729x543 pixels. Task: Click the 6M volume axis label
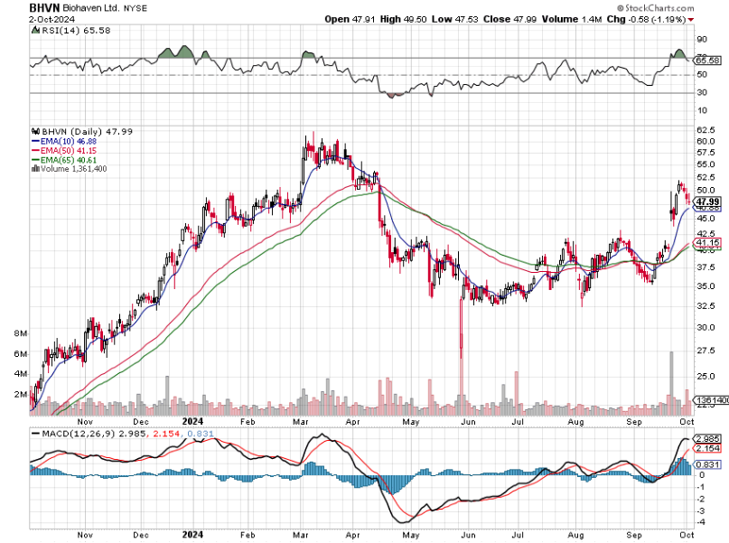(x=21, y=354)
